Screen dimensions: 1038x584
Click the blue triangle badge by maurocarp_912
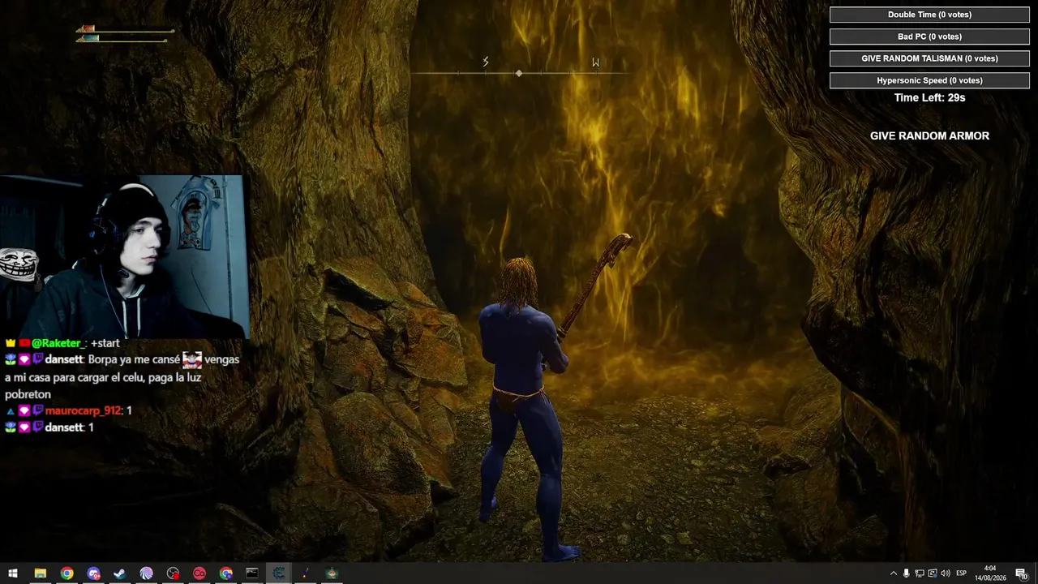[11, 411]
